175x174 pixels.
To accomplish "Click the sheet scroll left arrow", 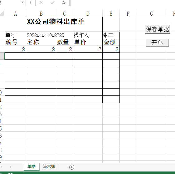I will click(x=2, y=167).
